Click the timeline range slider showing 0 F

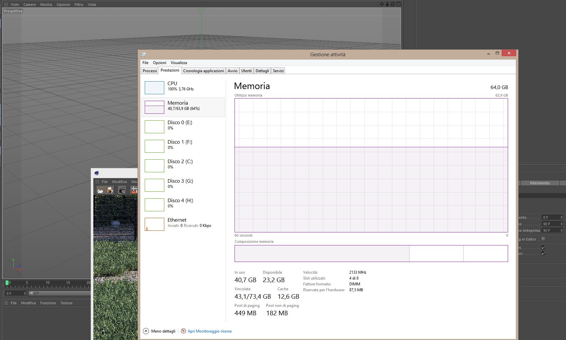(x=60, y=293)
